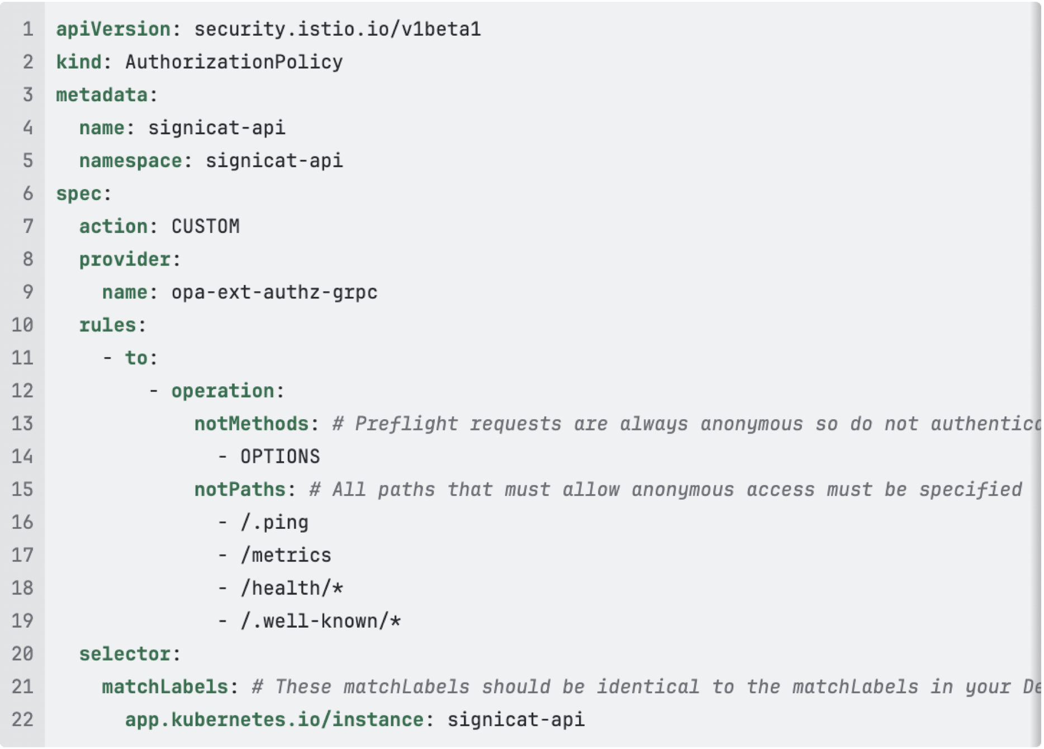Click the app.kubernetes.io/instance key
Screen dimensions: 1044x749
coord(274,720)
